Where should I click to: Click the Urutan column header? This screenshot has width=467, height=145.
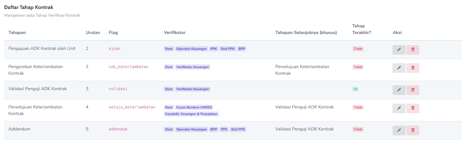93,33
